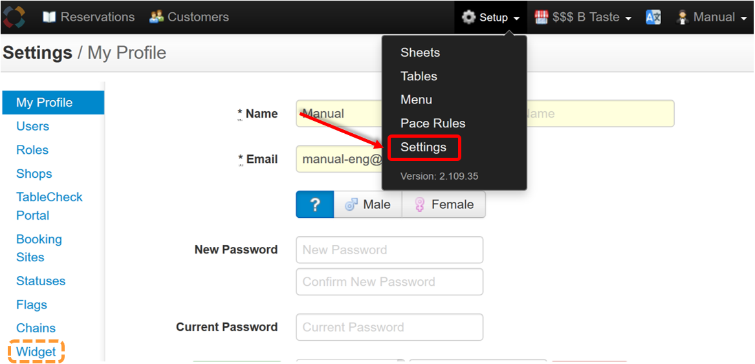Click the Manual user avatar icon
The width and height of the screenshot is (755, 364).
coord(683,18)
